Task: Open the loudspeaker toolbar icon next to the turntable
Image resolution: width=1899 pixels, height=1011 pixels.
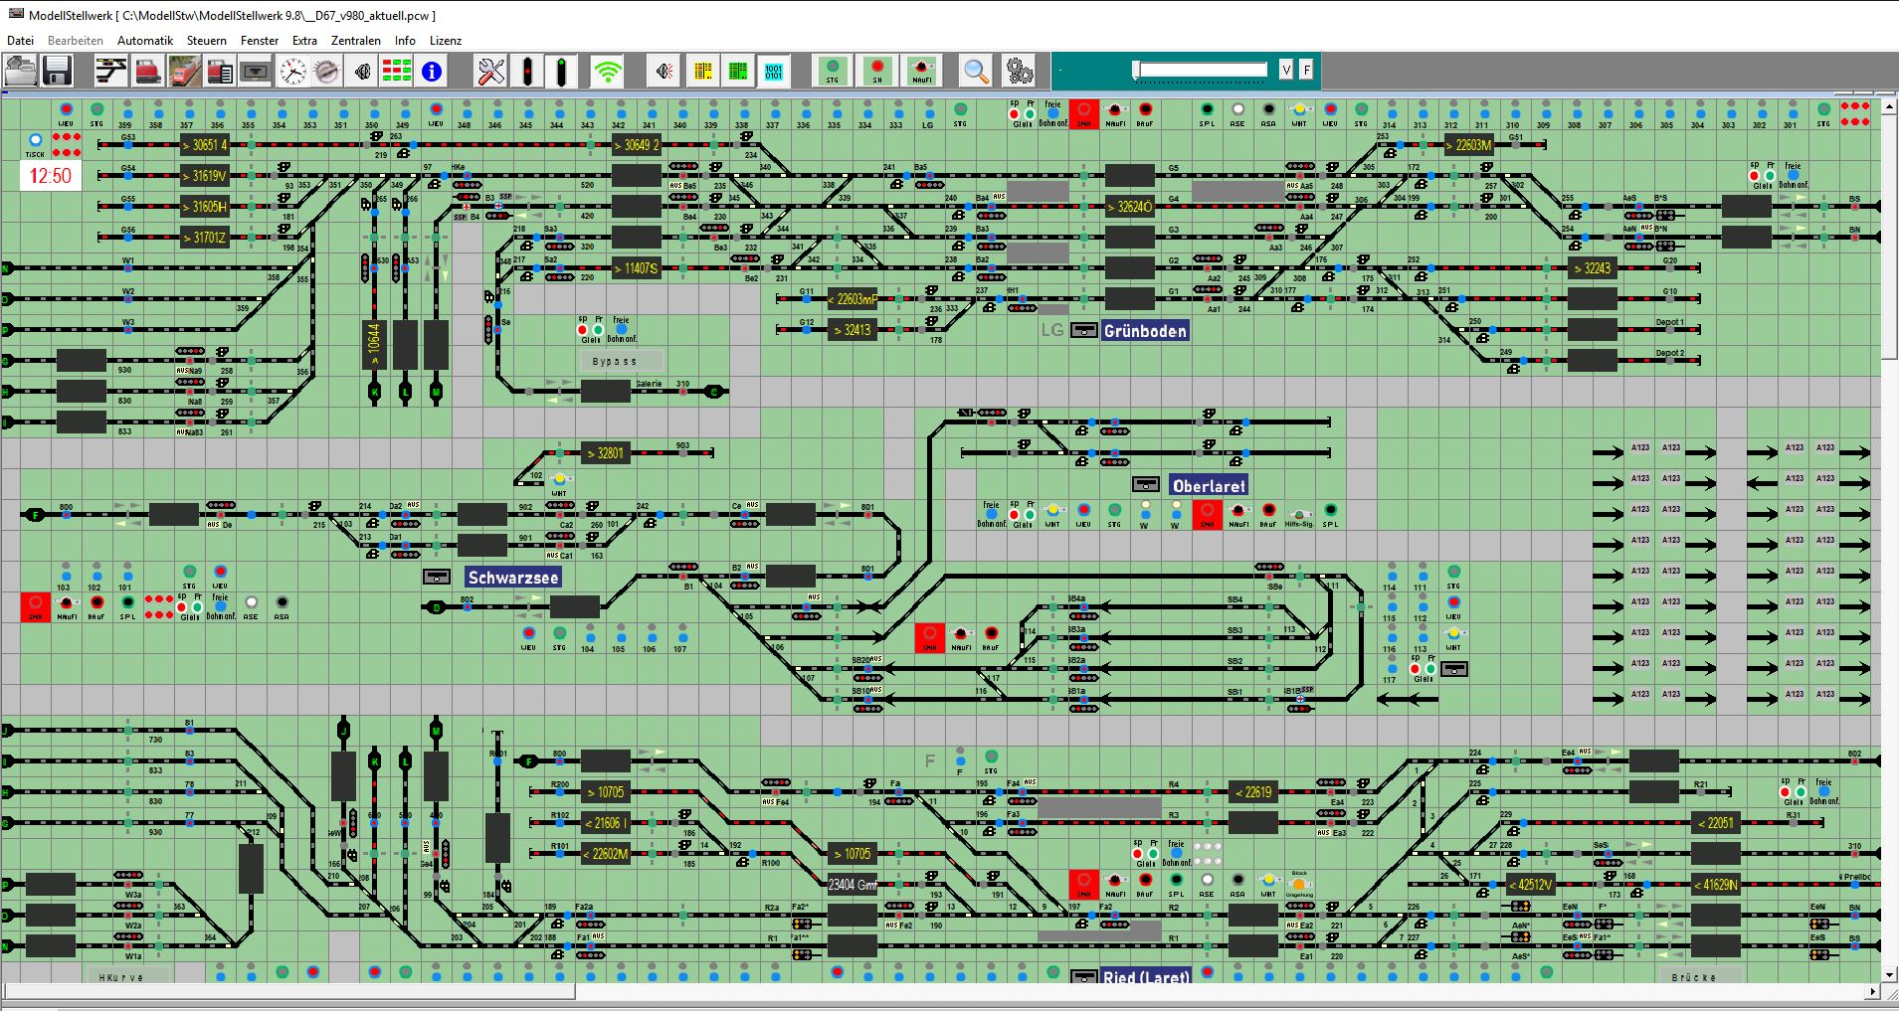Action: pyautogui.click(x=362, y=72)
